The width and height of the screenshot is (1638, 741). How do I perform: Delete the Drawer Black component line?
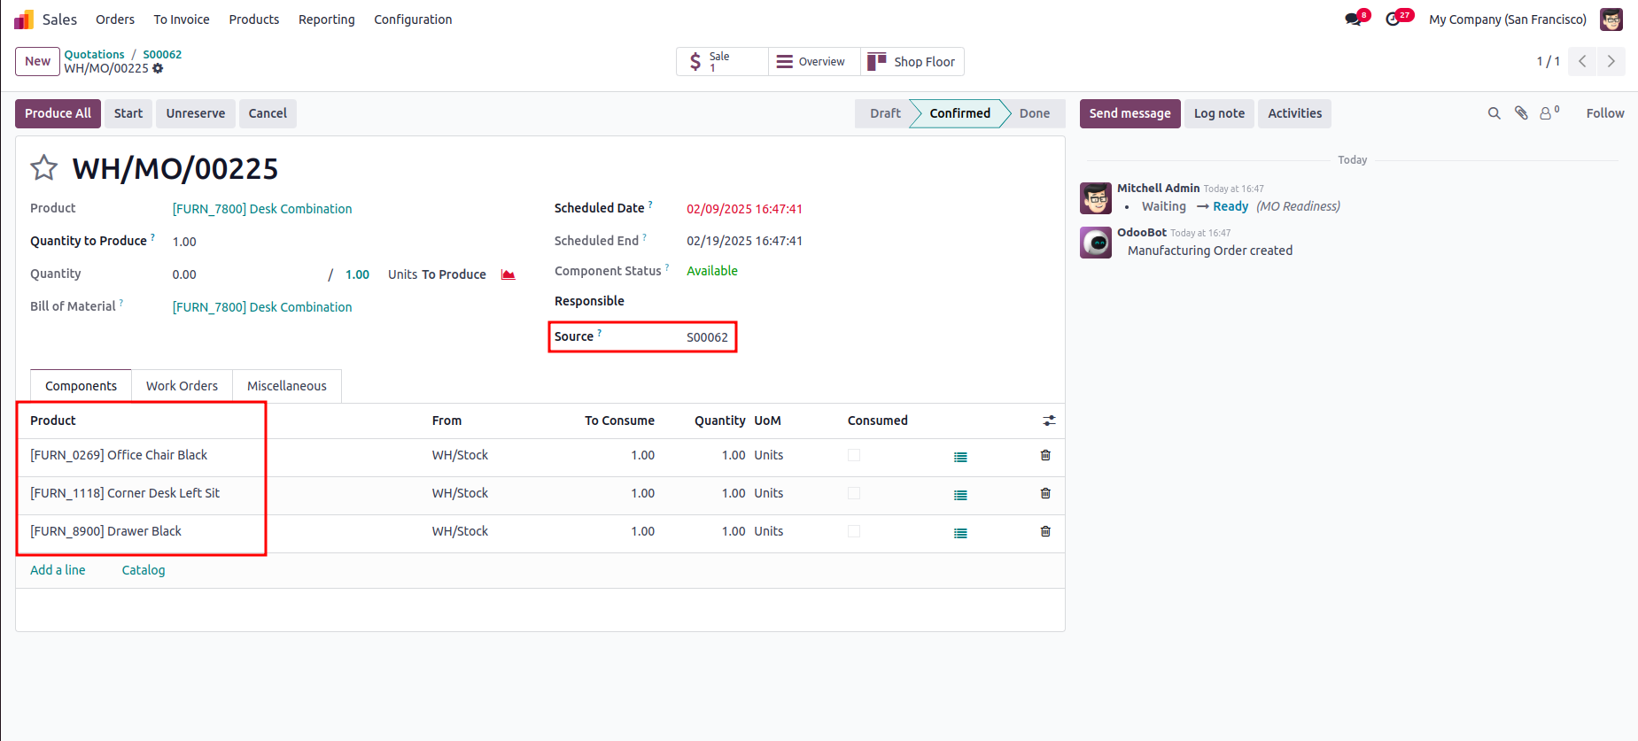click(1045, 531)
